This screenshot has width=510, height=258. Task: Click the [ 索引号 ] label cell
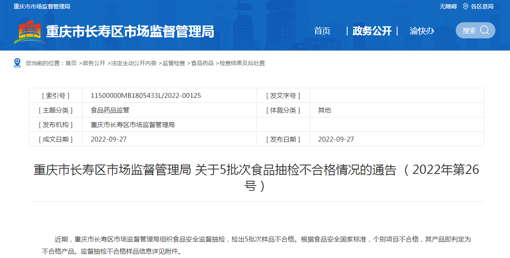[56, 95]
